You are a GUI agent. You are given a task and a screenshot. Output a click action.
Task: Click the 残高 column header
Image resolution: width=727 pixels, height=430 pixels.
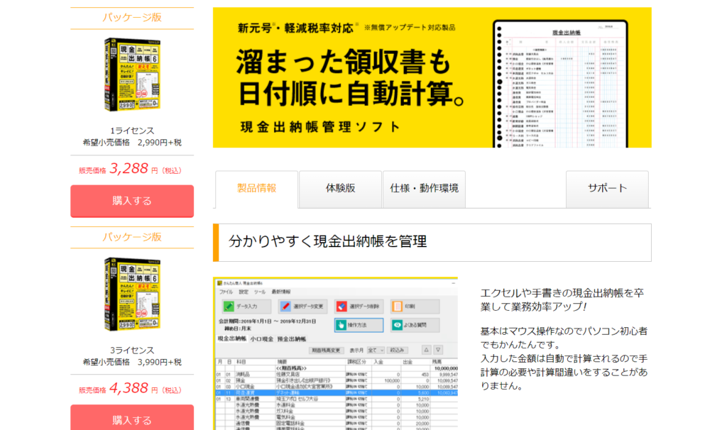(x=437, y=362)
